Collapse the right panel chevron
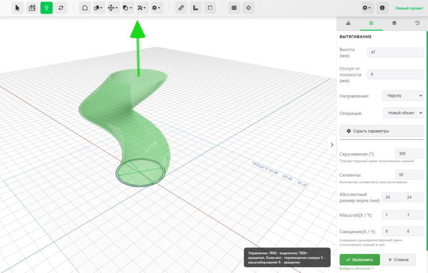Screen dimensions: 428x273 pyautogui.click(x=332, y=145)
